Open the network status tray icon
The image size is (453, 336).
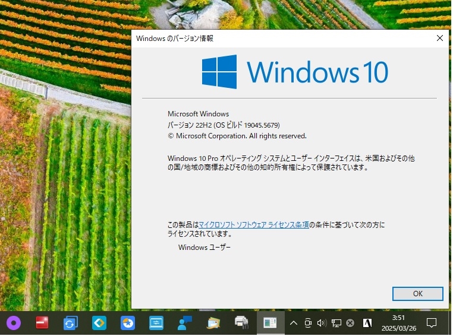point(336,323)
